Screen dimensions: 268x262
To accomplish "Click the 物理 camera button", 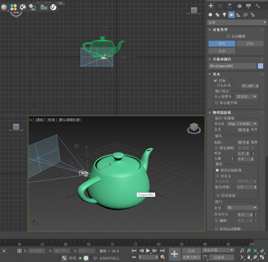I will tap(222, 44).
